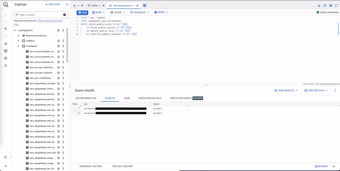Click the Explorer search field
Image resolution: width=340 pixels, height=171 pixels.
[x=41, y=15]
